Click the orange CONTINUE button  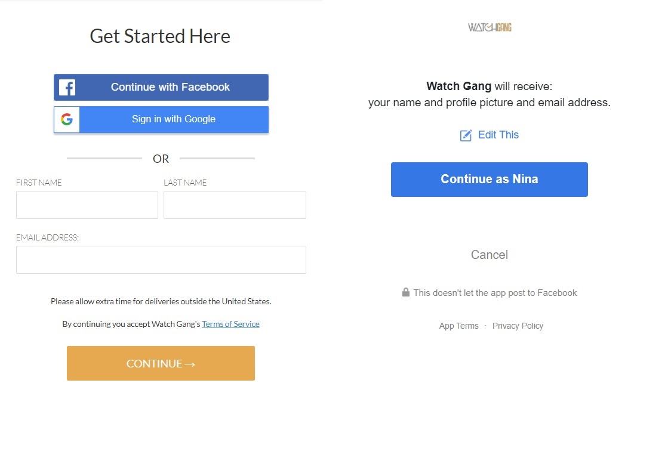click(161, 363)
